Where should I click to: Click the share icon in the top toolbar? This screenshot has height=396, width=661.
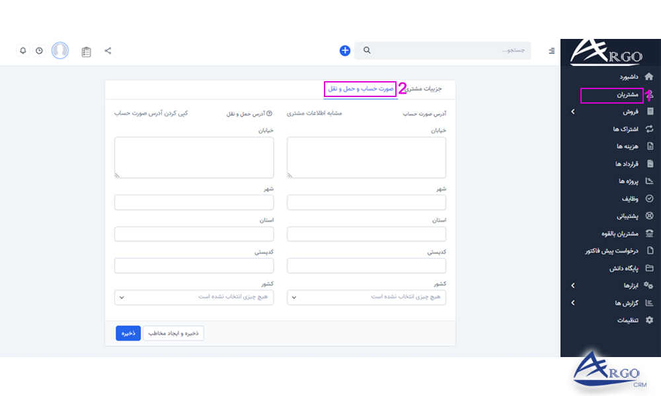108,50
